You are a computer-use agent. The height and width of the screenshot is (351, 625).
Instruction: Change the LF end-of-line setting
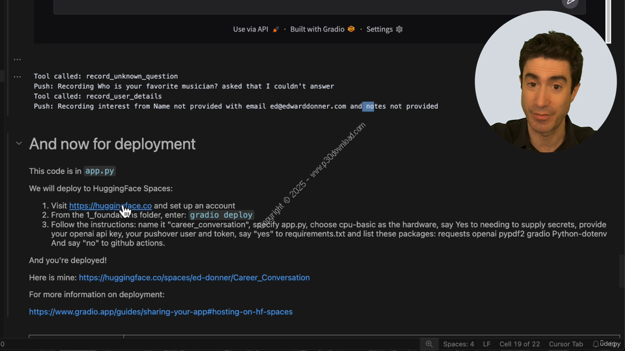pyautogui.click(x=487, y=344)
